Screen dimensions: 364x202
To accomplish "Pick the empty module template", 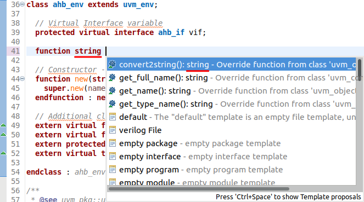I will (x=232, y=181).
